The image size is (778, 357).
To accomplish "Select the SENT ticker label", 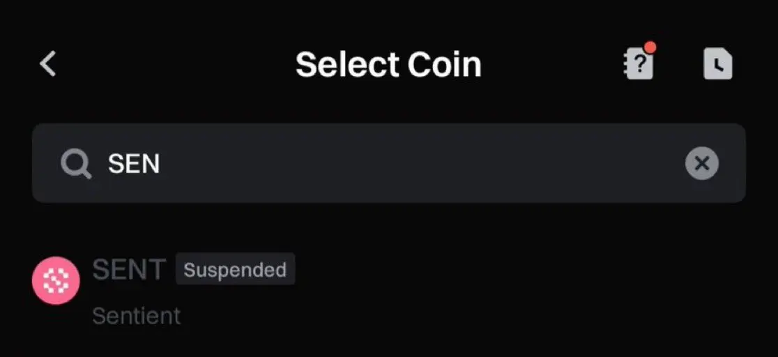I will pyautogui.click(x=129, y=270).
